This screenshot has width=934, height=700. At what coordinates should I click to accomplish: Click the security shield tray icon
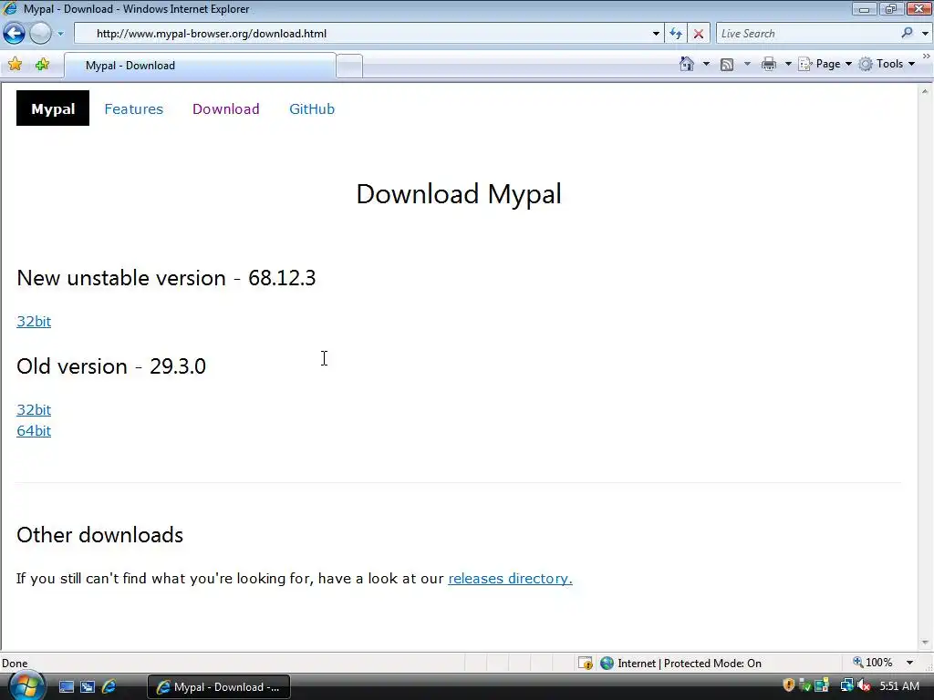coord(789,685)
